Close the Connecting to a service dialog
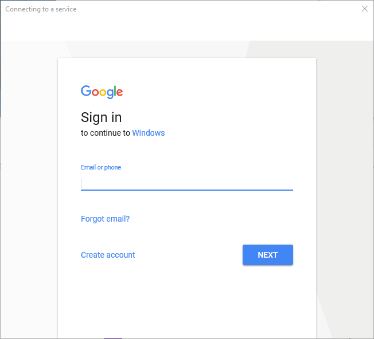Image resolution: width=374 pixels, height=339 pixels. [365, 9]
